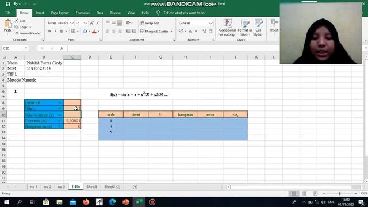Open the General number format dropdown
368x207 pixels.
pos(210,23)
